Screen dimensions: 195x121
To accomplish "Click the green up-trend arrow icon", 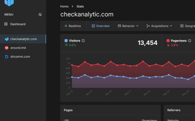I will click(66, 45).
